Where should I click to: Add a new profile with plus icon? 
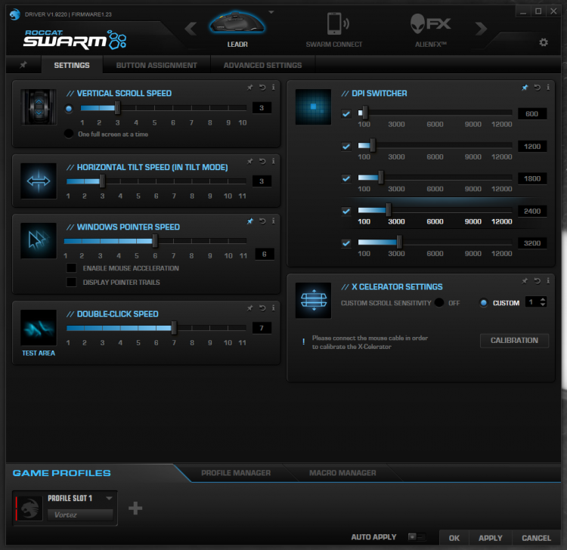point(135,508)
